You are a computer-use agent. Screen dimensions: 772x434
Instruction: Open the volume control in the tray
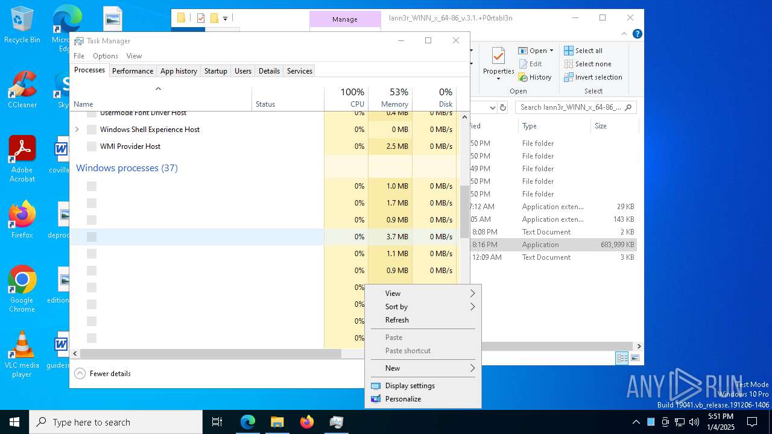coord(694,422)
